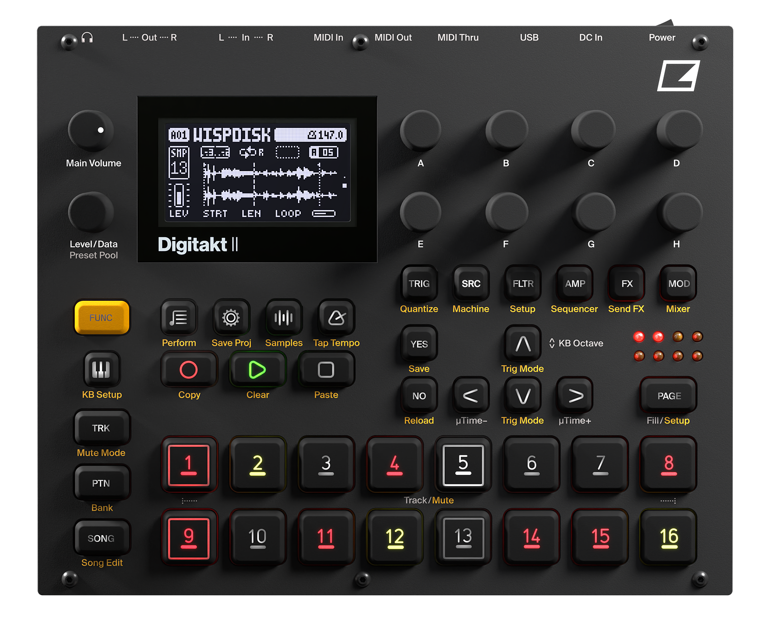This screenshot has height=627, width=766.
Task: Open Samples with the waveform button
Action: 284,317
